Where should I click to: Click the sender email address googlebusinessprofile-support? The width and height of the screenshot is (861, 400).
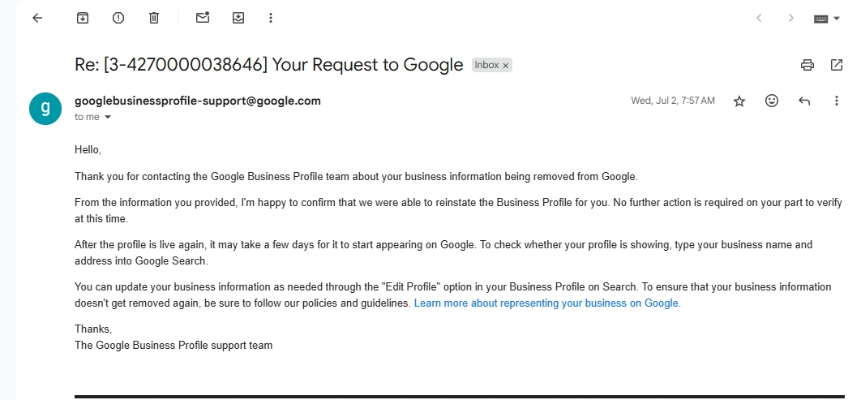pyautogui.click(x=198, y=101)
